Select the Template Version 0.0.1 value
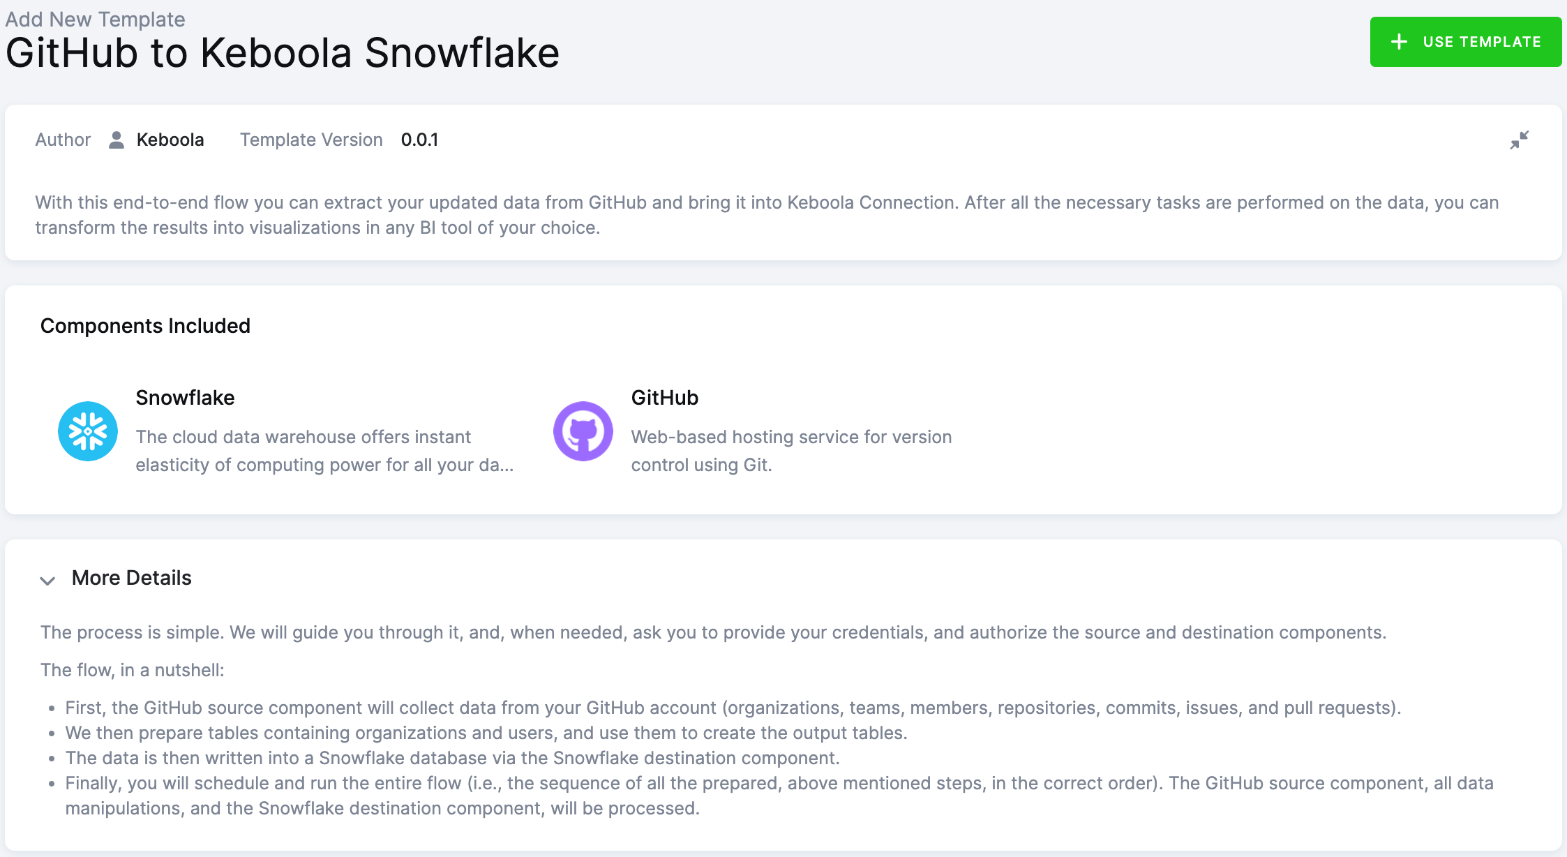This screenshot has height=857, width=1567. point(419,140)
